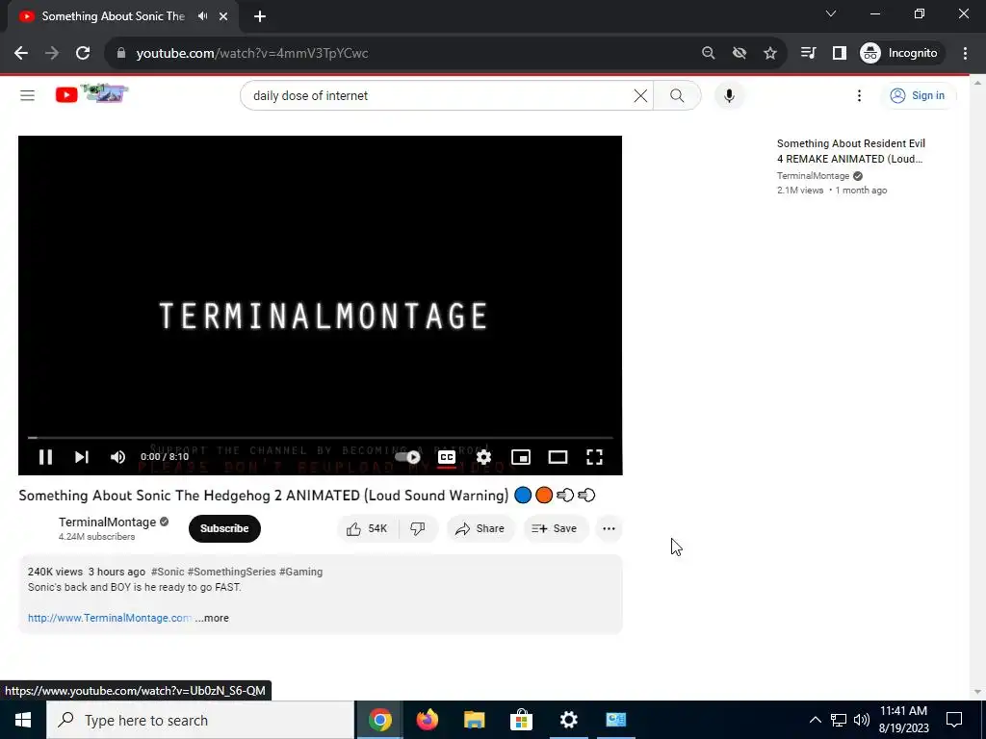Screen dimensions: 986x739
Task: Sign in to YouTube
Action: (x=918, y=95)
